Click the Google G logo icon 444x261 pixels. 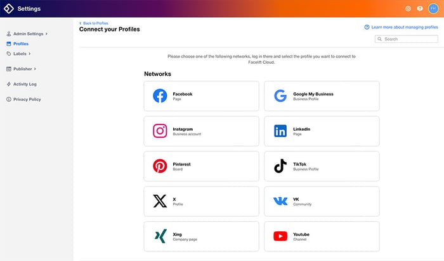tap(280, 96)
